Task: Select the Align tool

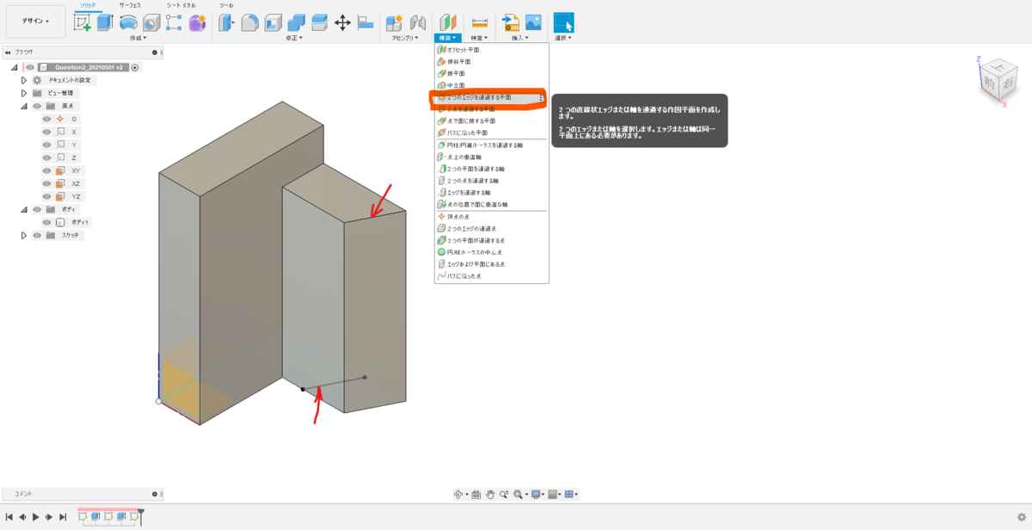Action: (365, 23)
